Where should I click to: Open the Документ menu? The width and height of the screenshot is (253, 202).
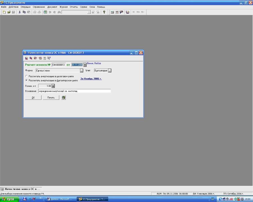point(52,7)
